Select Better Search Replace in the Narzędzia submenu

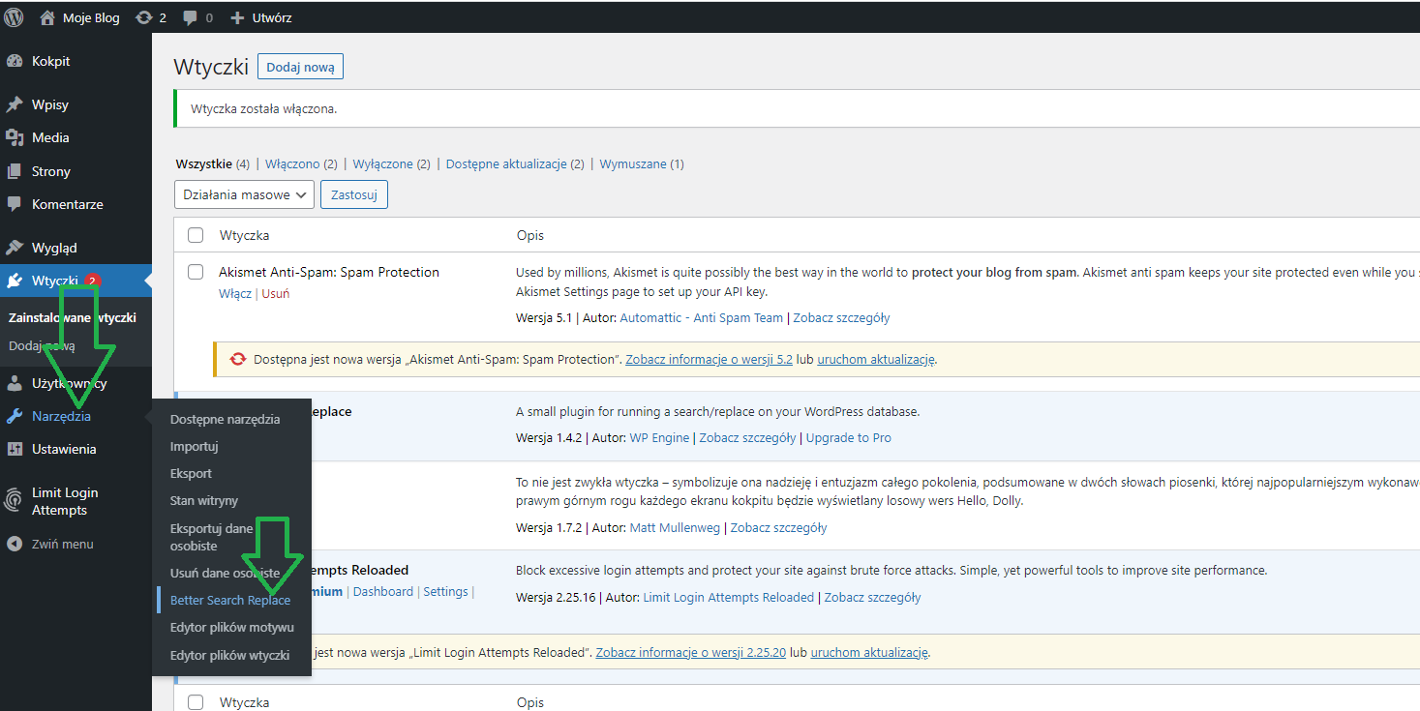(229, 600)
